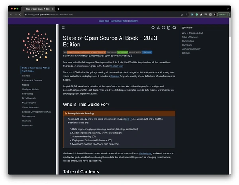This screenshot has height=185, width=239.
Task: Go forward in browser history
Action: pyautogui.click(x=16, y=14)
